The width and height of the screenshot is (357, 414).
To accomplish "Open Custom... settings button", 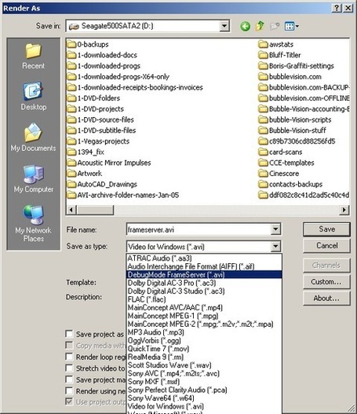I will [326, 282].
